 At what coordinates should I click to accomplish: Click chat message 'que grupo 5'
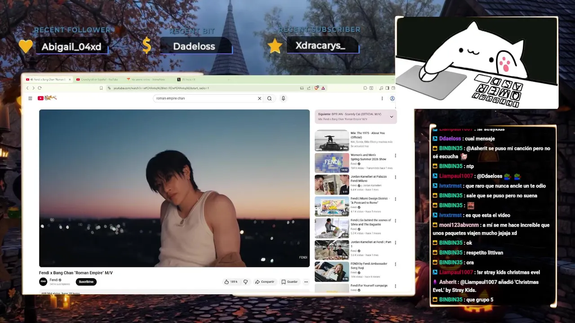479,300
